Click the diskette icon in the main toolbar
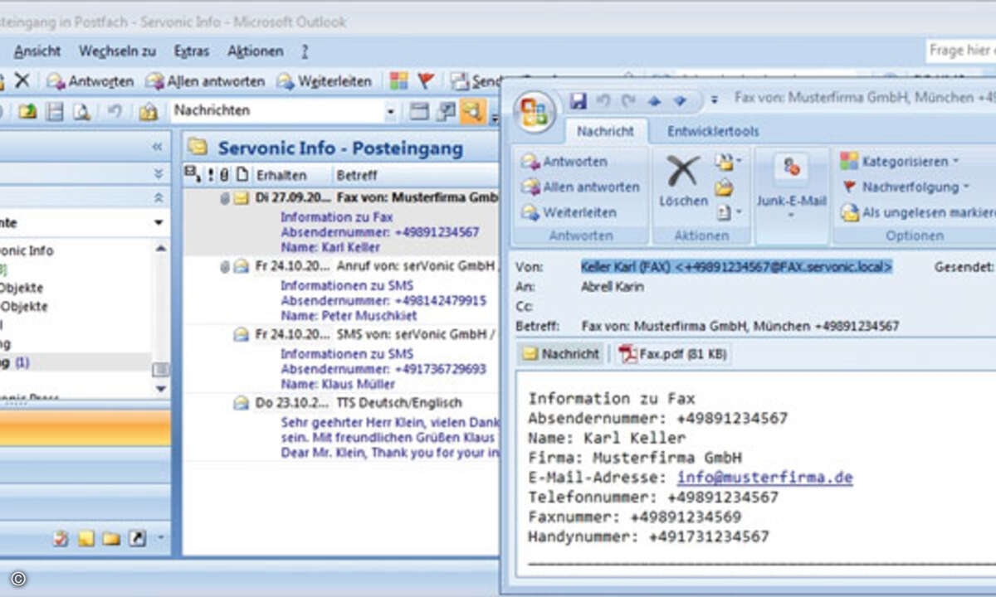Viewport: 996px width, 597px height. pos(55,111)
